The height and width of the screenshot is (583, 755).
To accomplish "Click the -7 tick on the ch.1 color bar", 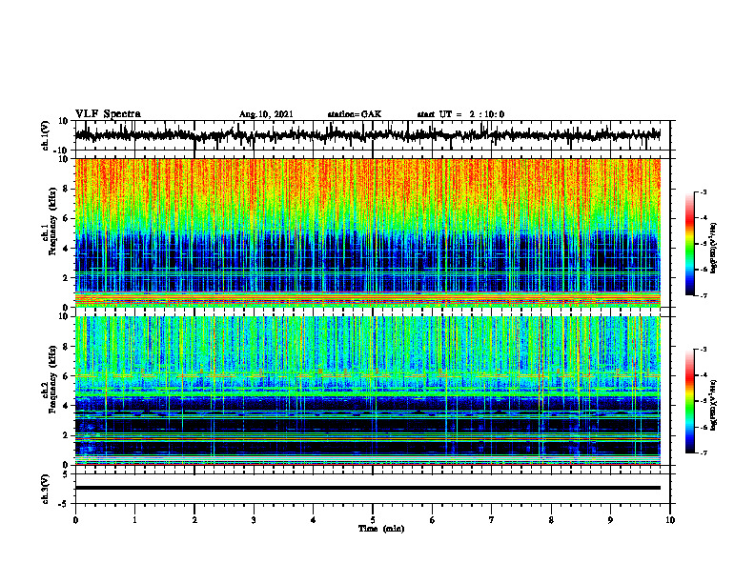I will coord(704,295).
